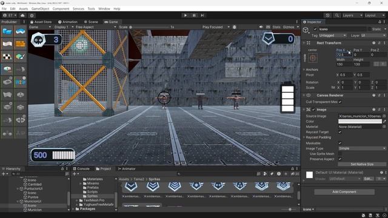Viewport: 388px width, 218px height.
Task: Click the ProBuilder orange material editor icon
Action: [x=20, y=44]
